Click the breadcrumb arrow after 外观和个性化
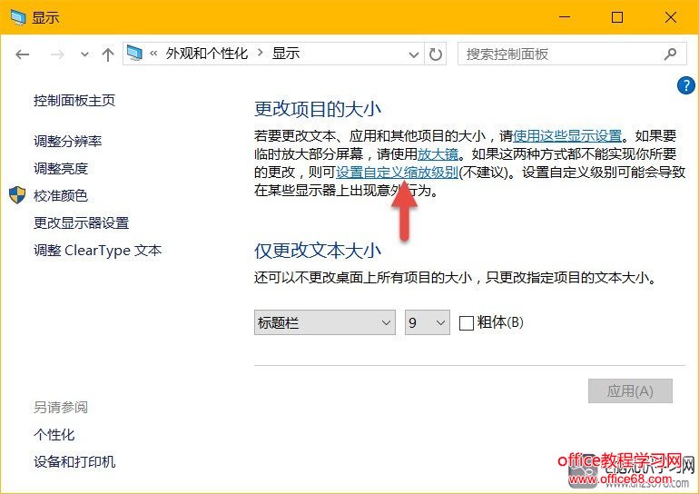699x494 pixels. [261, 53]
